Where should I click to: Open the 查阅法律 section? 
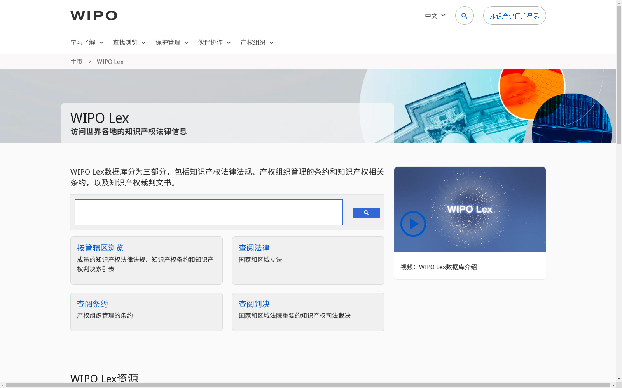click(254, 248)
